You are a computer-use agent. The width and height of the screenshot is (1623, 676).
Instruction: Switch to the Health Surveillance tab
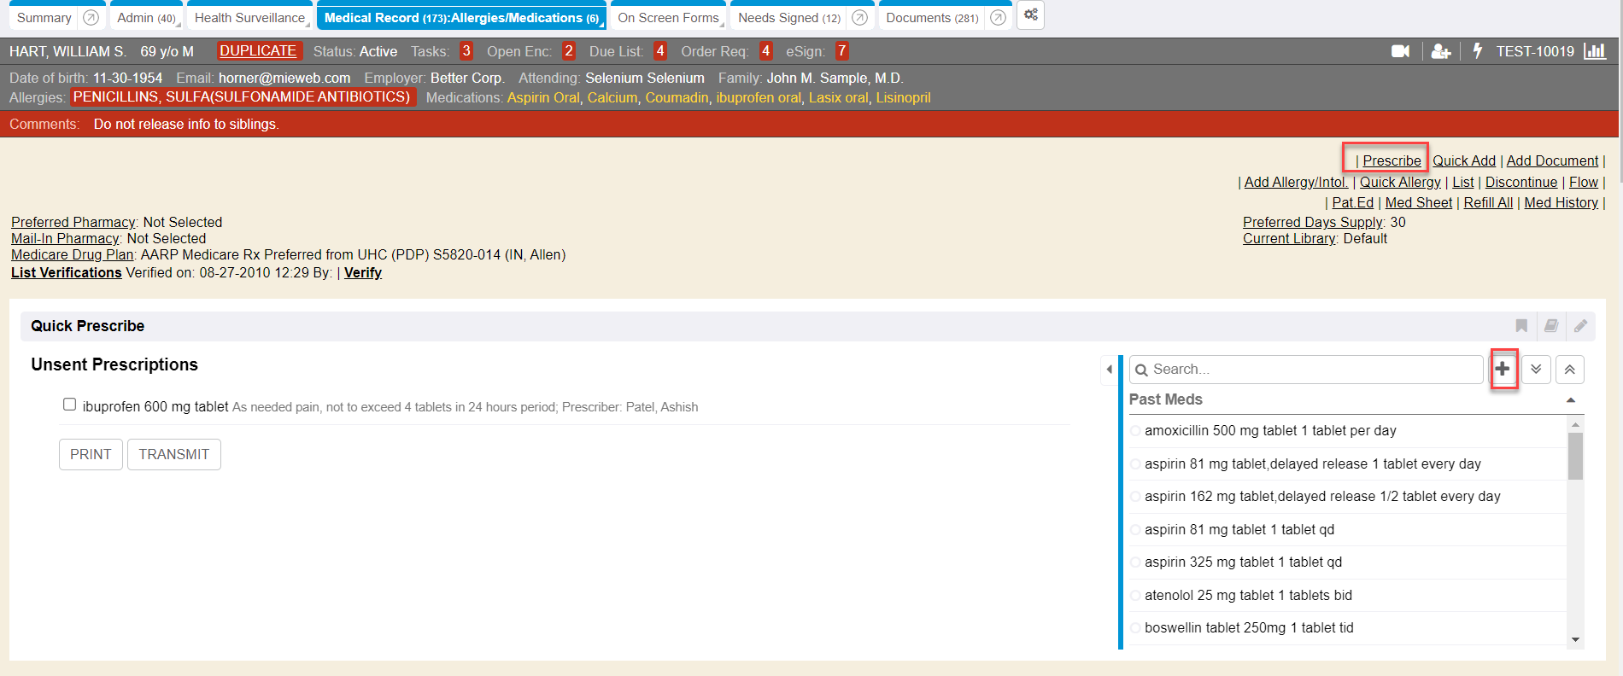[249, 18]
